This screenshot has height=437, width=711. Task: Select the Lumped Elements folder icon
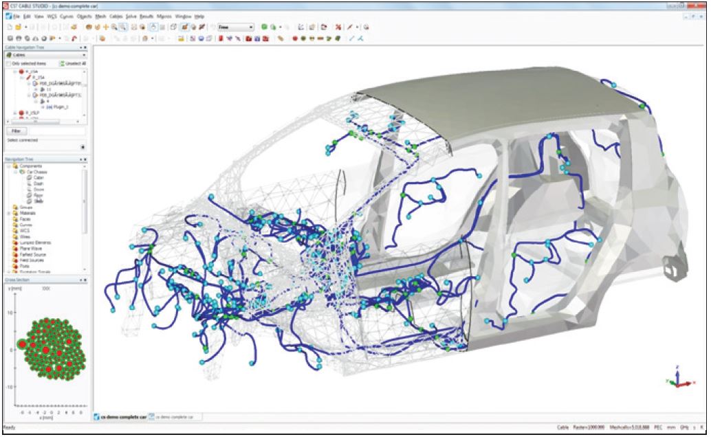[x=15, y=243]
